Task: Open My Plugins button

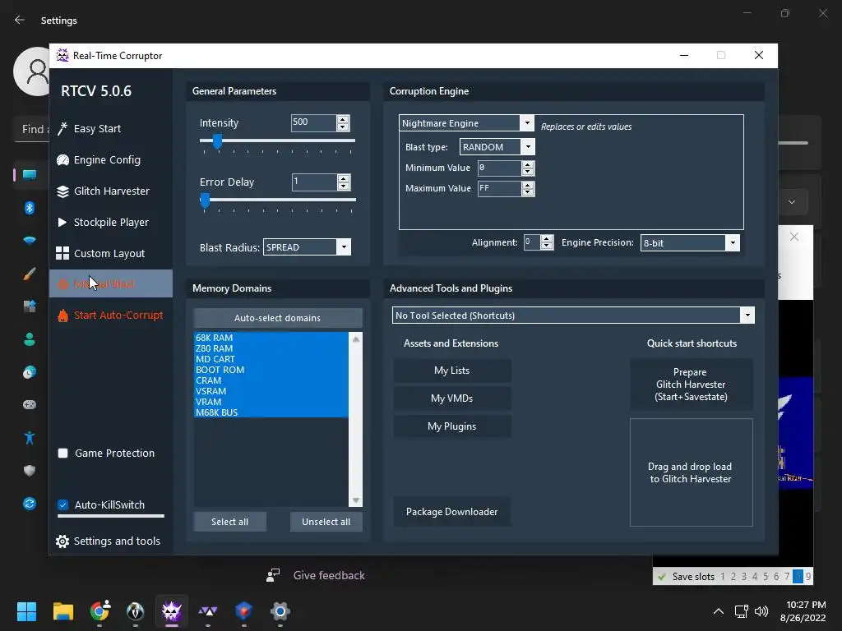Action: click(x=452, y=426)
